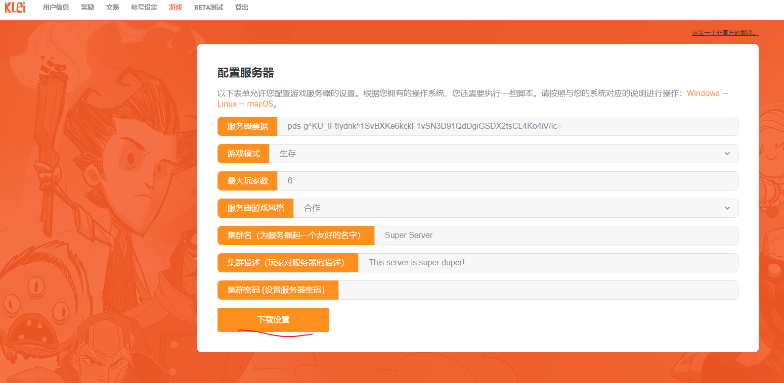Click the 服务器游戏风格 label
Image resolution: width=784 pixels, height=383 pixels.
[255, 208]
